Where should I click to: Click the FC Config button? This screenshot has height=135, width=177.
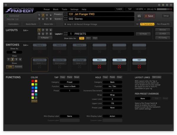pyautogui.click(x=163, y=38)
